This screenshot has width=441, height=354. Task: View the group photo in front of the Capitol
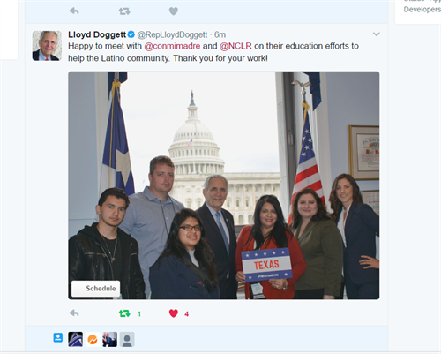tap(224, 185)
